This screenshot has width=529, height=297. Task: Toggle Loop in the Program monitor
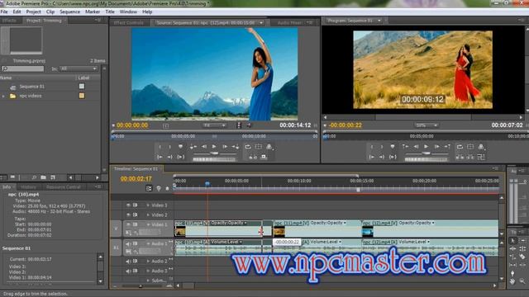pos(460,147)
